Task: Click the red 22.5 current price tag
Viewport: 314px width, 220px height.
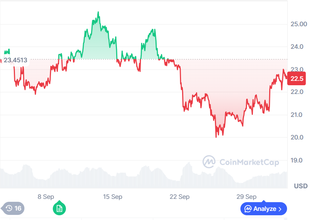Action: [296, 78]
